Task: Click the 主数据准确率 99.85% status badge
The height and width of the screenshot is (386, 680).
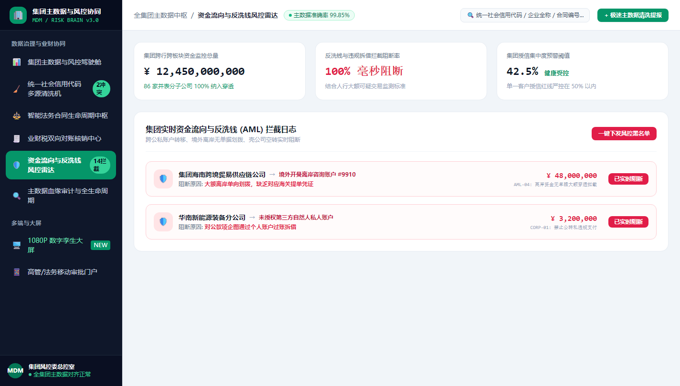Action: pyautogui.click(x=319, y=15)
